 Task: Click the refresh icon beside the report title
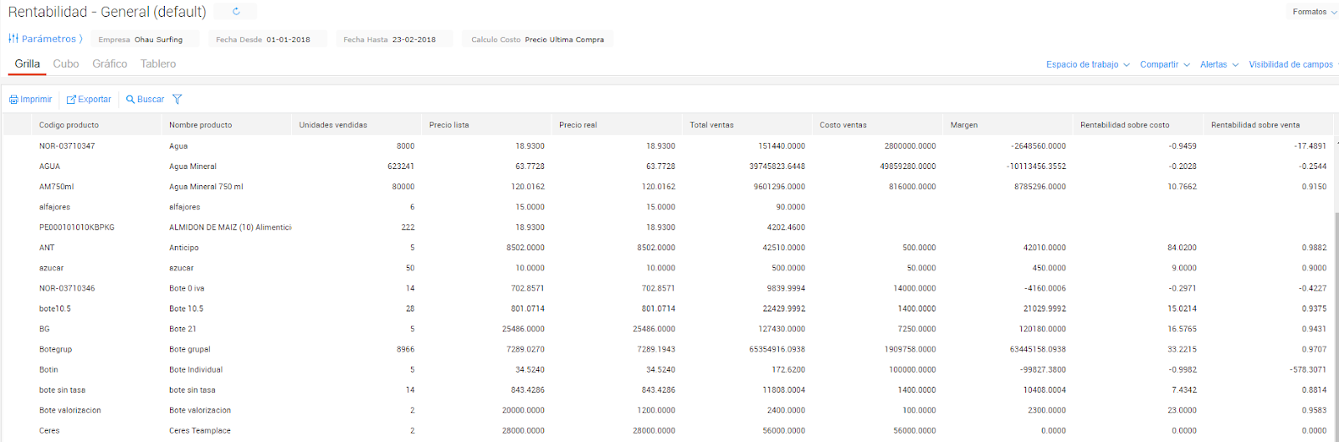236,12
